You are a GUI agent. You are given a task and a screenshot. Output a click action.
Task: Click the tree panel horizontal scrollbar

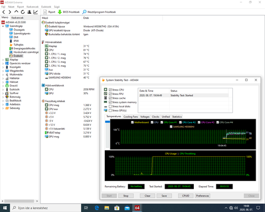[19, 201]
